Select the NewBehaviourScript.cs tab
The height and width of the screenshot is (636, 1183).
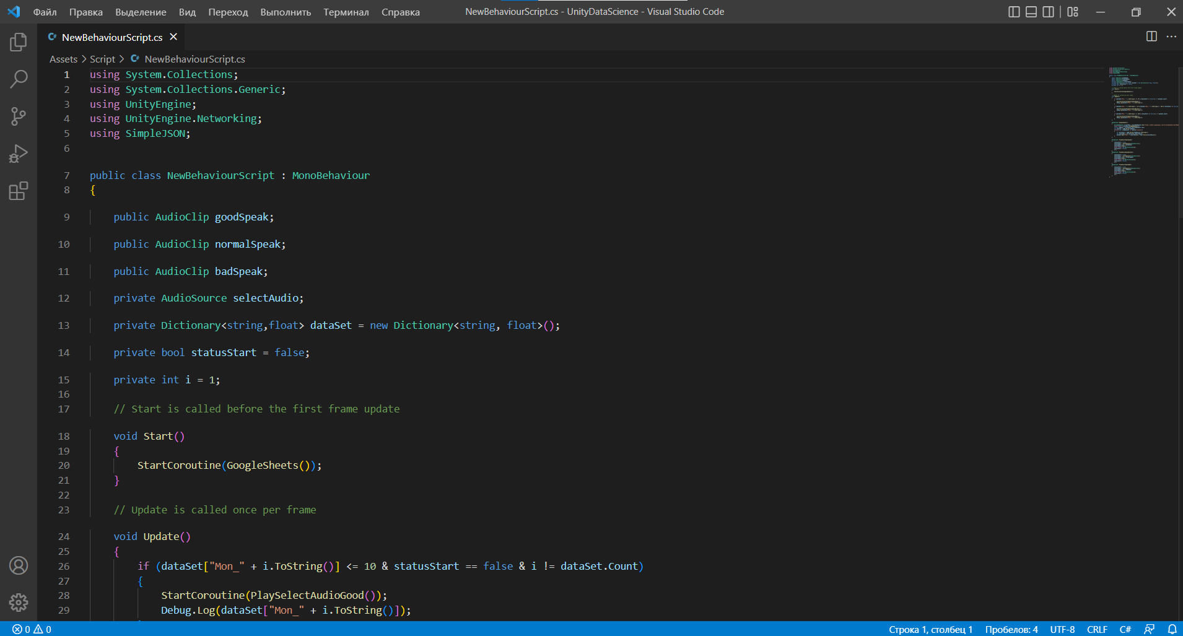pyautogui.click(x=110, y=37)
